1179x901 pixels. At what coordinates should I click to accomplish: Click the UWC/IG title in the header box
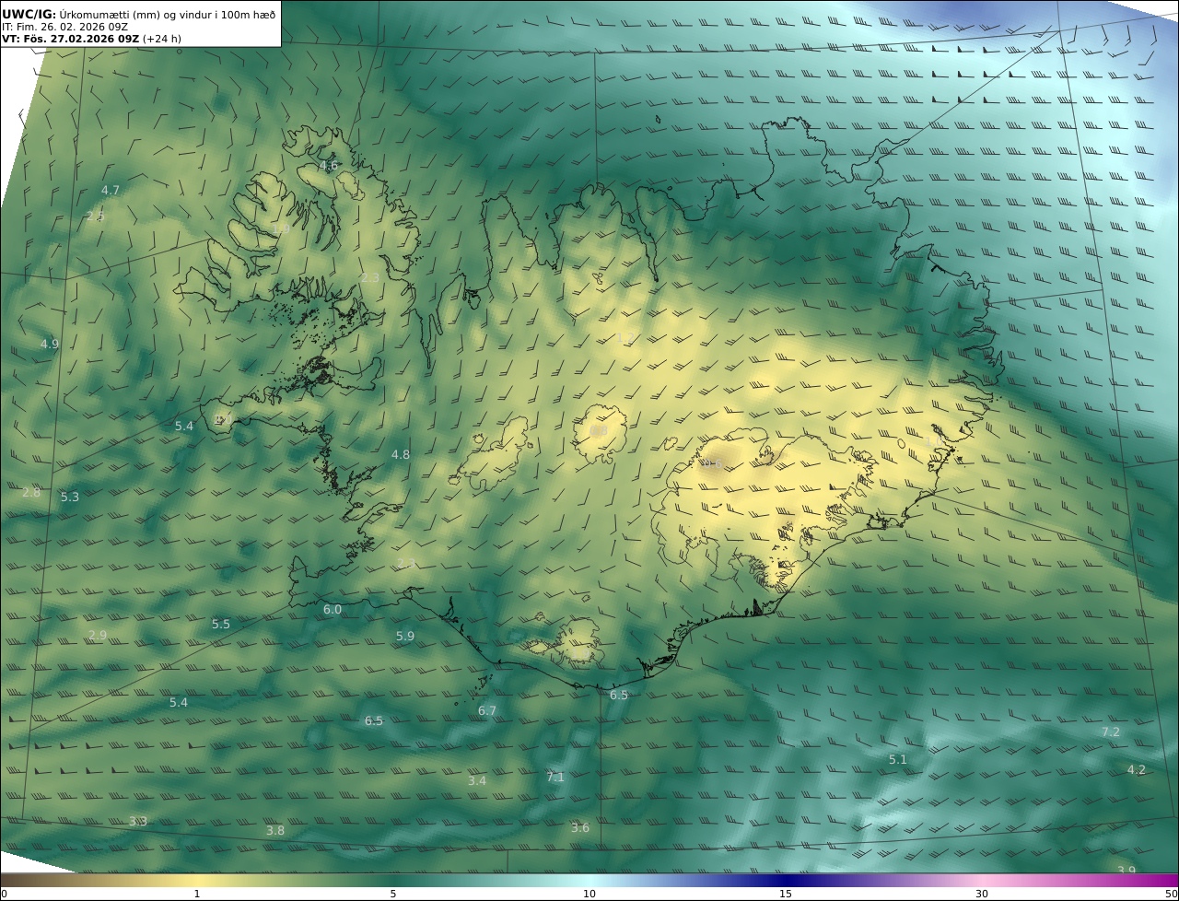pos(29,14)
